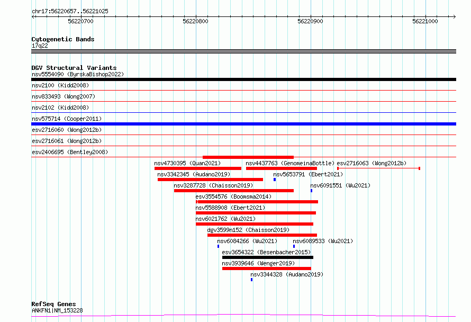Open the ANKFN1|NM_153228 gene label
The width and height of the screenshot is (471, 322).
click(57, 310)
